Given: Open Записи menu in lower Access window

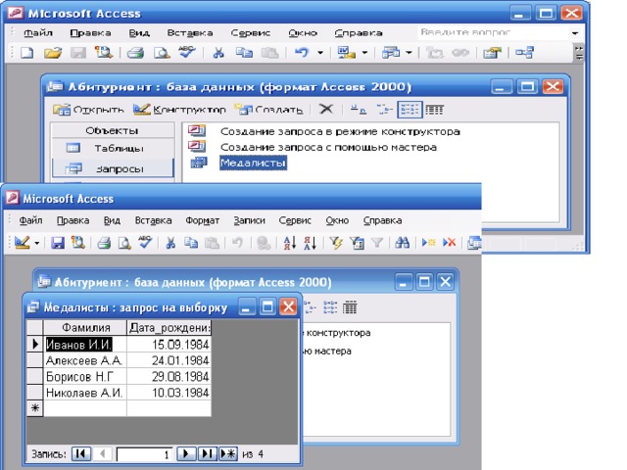Looking at the screenshot, I should coord(249,220).
